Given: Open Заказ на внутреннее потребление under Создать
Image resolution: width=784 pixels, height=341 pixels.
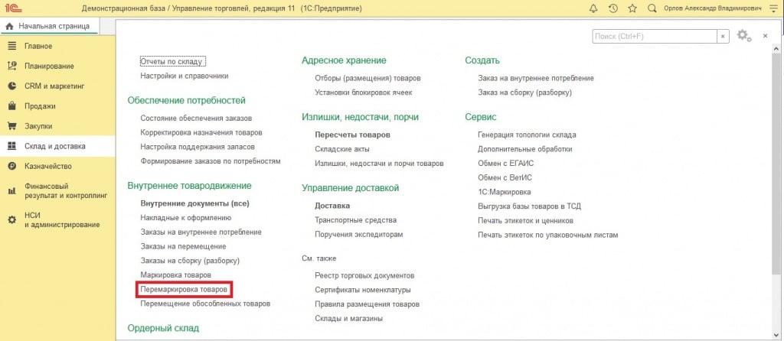Looking at the screenshot, I should pyautogui.click(x=535, y=78).
